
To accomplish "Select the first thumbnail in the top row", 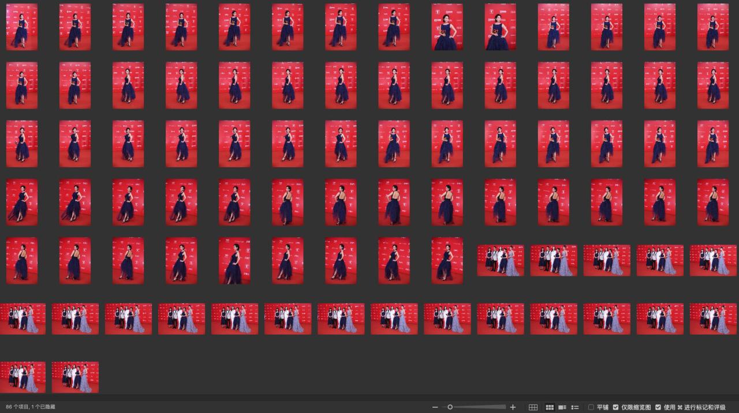I will 22,27.
